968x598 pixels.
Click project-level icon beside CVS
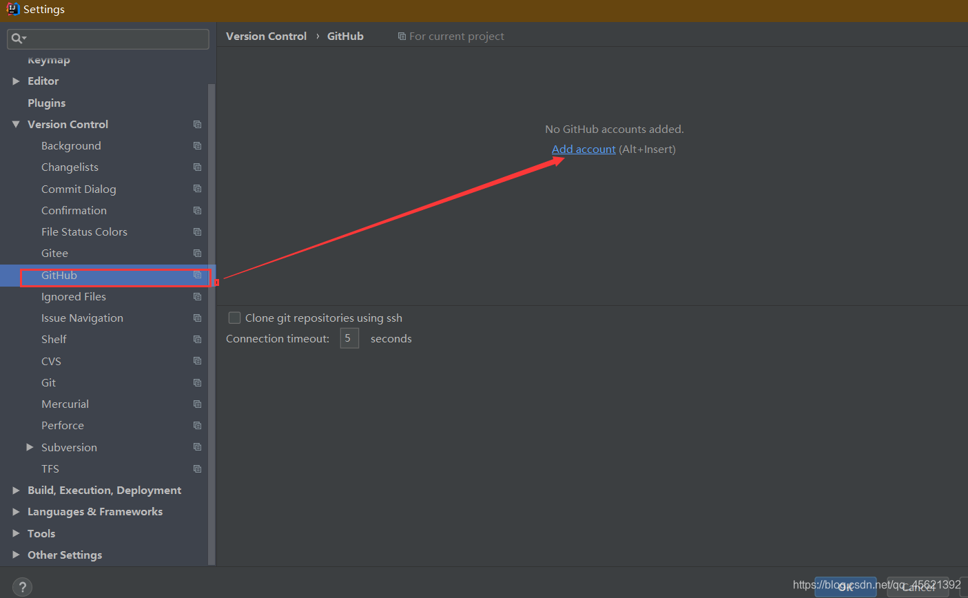pyautogui.click(x=197, y=361)
